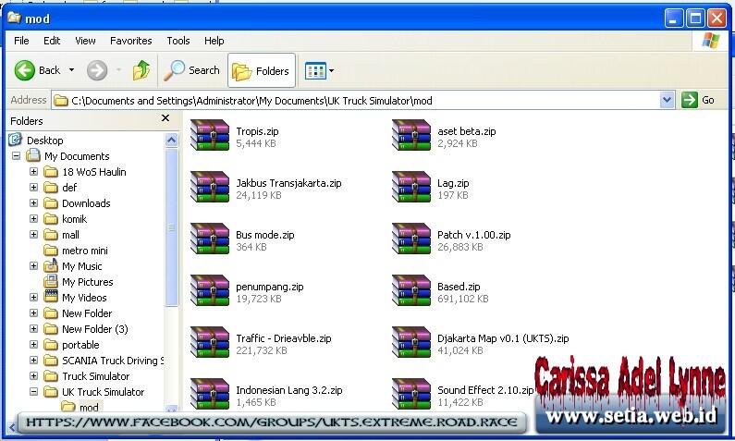Collapse the UK Truck Simulator node

pyautogui.click(x=34, y=391)
